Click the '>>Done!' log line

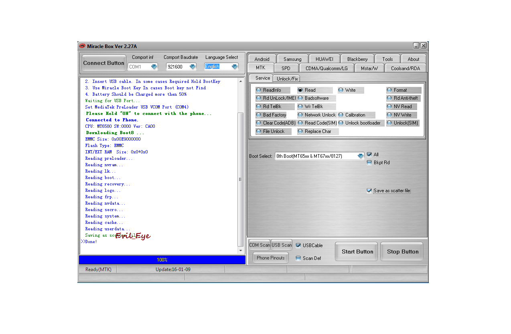coord(89,241)
